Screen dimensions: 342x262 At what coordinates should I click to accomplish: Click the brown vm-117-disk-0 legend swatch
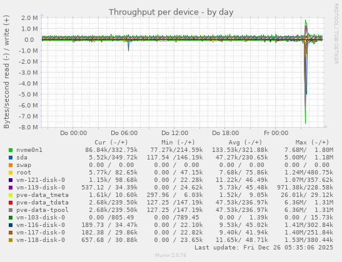(11, 233)
